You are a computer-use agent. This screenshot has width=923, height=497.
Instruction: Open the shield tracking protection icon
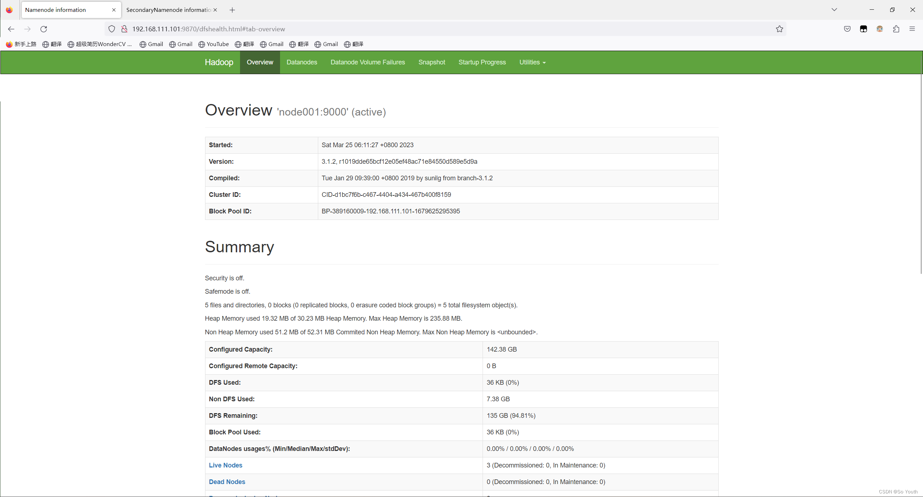(112, 29)
